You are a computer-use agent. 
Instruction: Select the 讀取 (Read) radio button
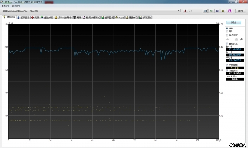coord(227,28)
